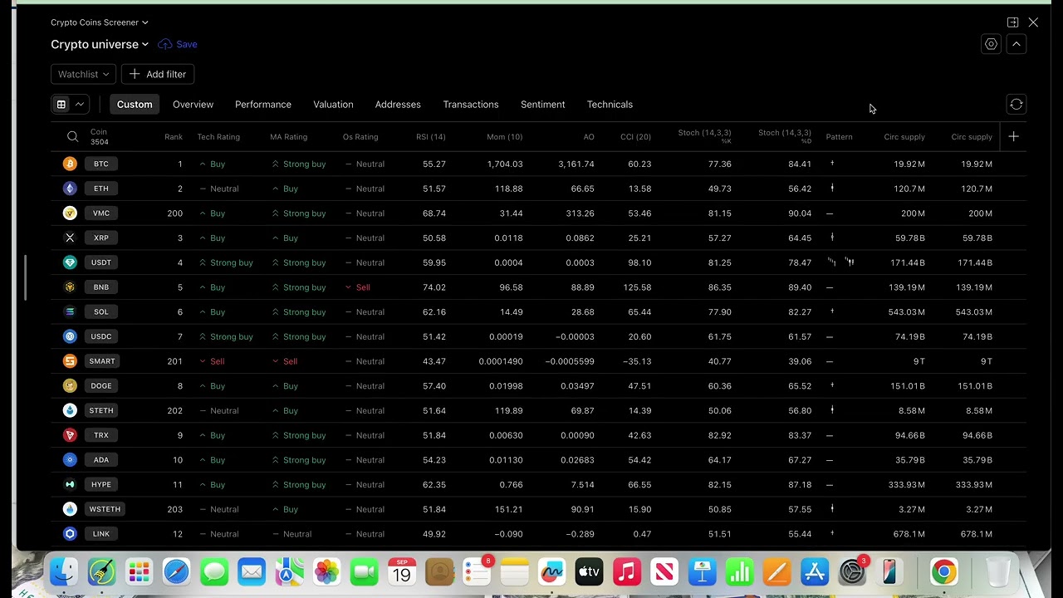Sort by Rank column

pos(174,137)
